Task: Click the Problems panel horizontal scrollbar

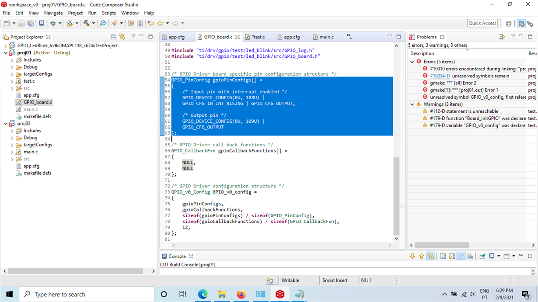Action: click(442, 245)
